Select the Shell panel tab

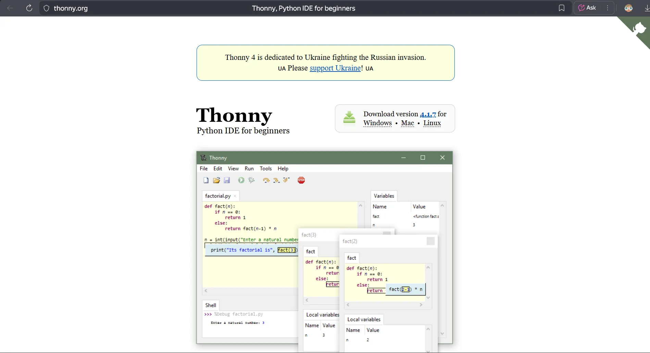click(x=211, y=305)
